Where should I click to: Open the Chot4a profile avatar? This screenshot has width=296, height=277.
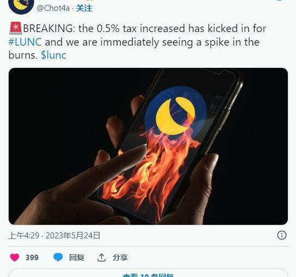21,5
